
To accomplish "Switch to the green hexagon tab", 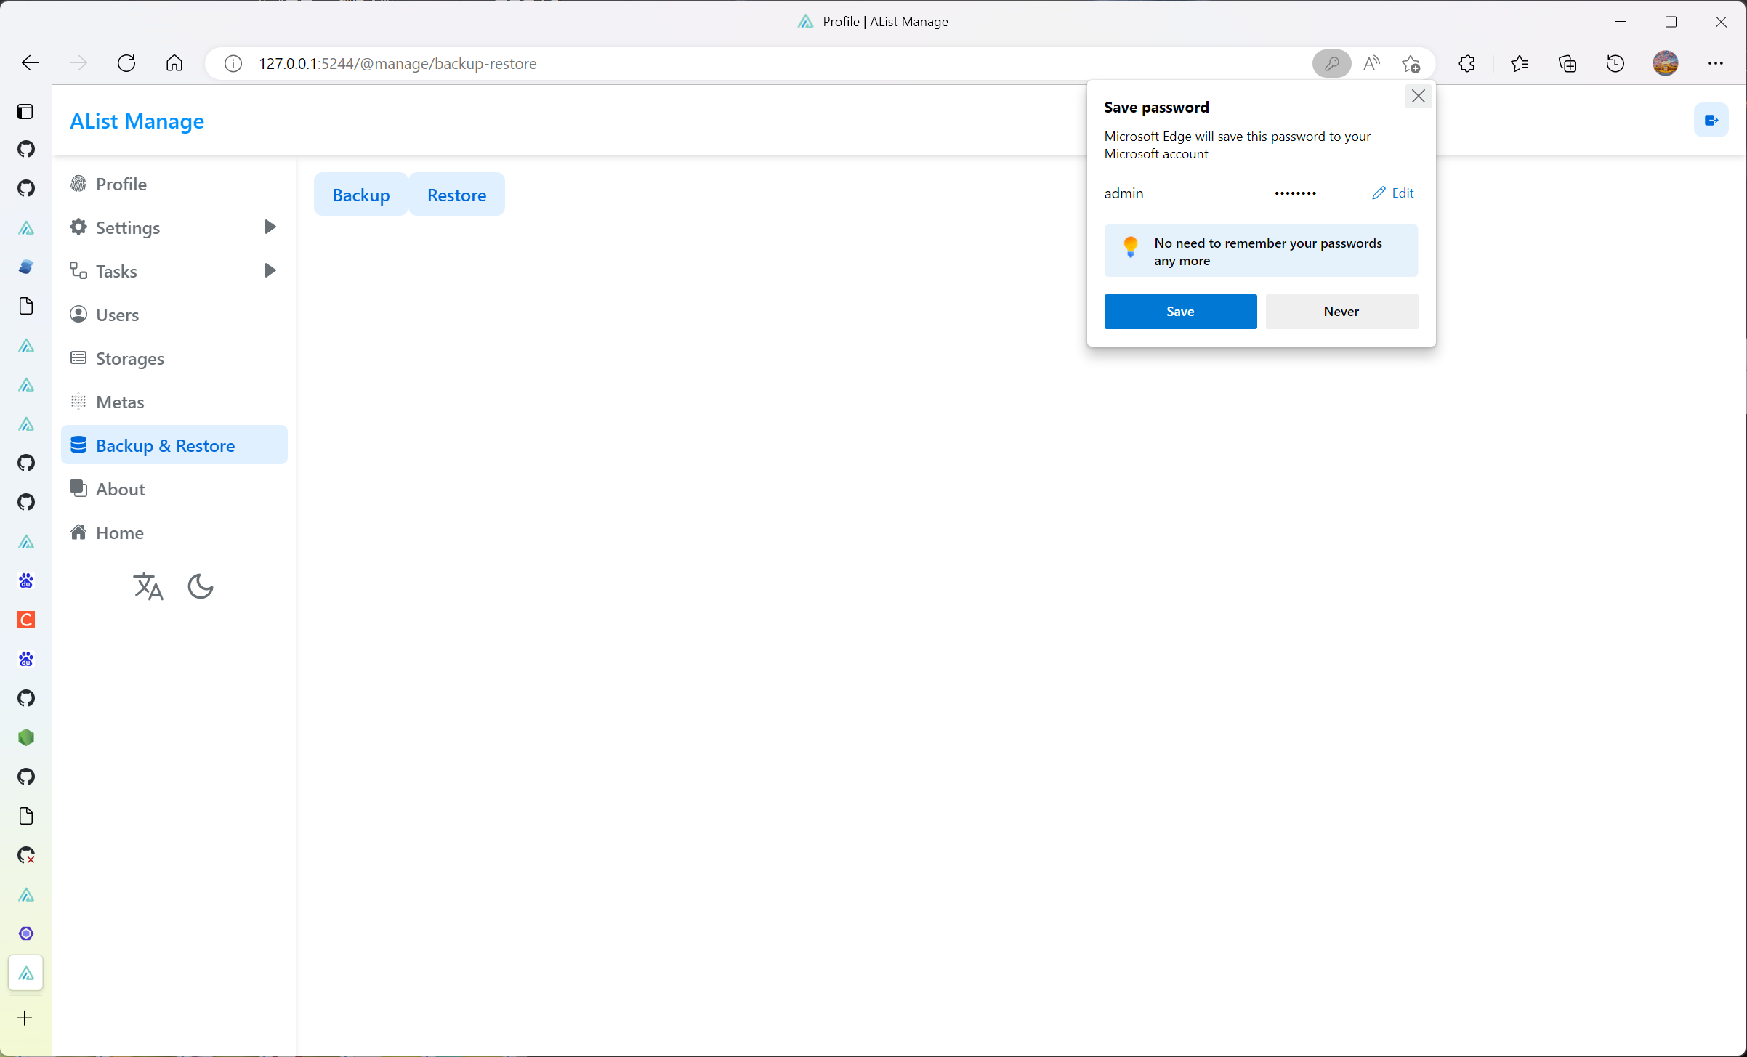I will [x=26, y=737].
